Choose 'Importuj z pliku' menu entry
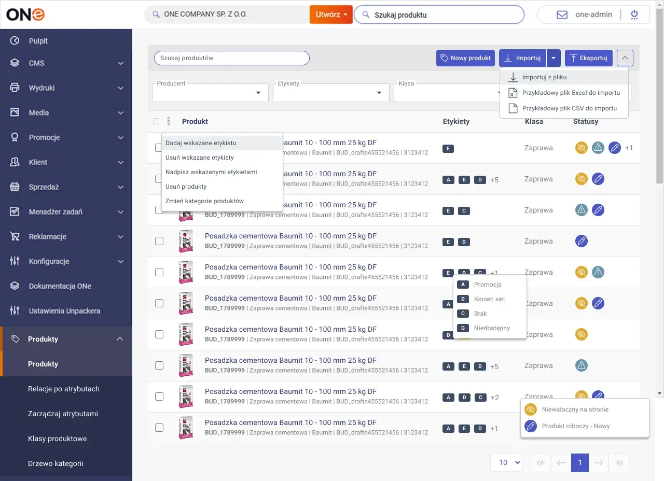The image size is (664, 481). click(x=564, y=77)
